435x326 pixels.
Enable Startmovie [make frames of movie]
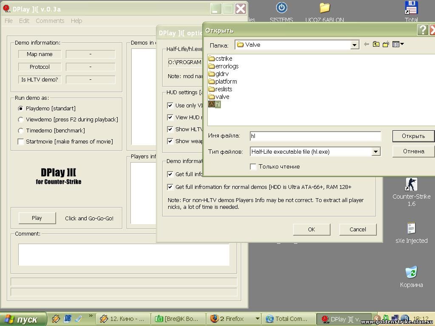point(20,142)
